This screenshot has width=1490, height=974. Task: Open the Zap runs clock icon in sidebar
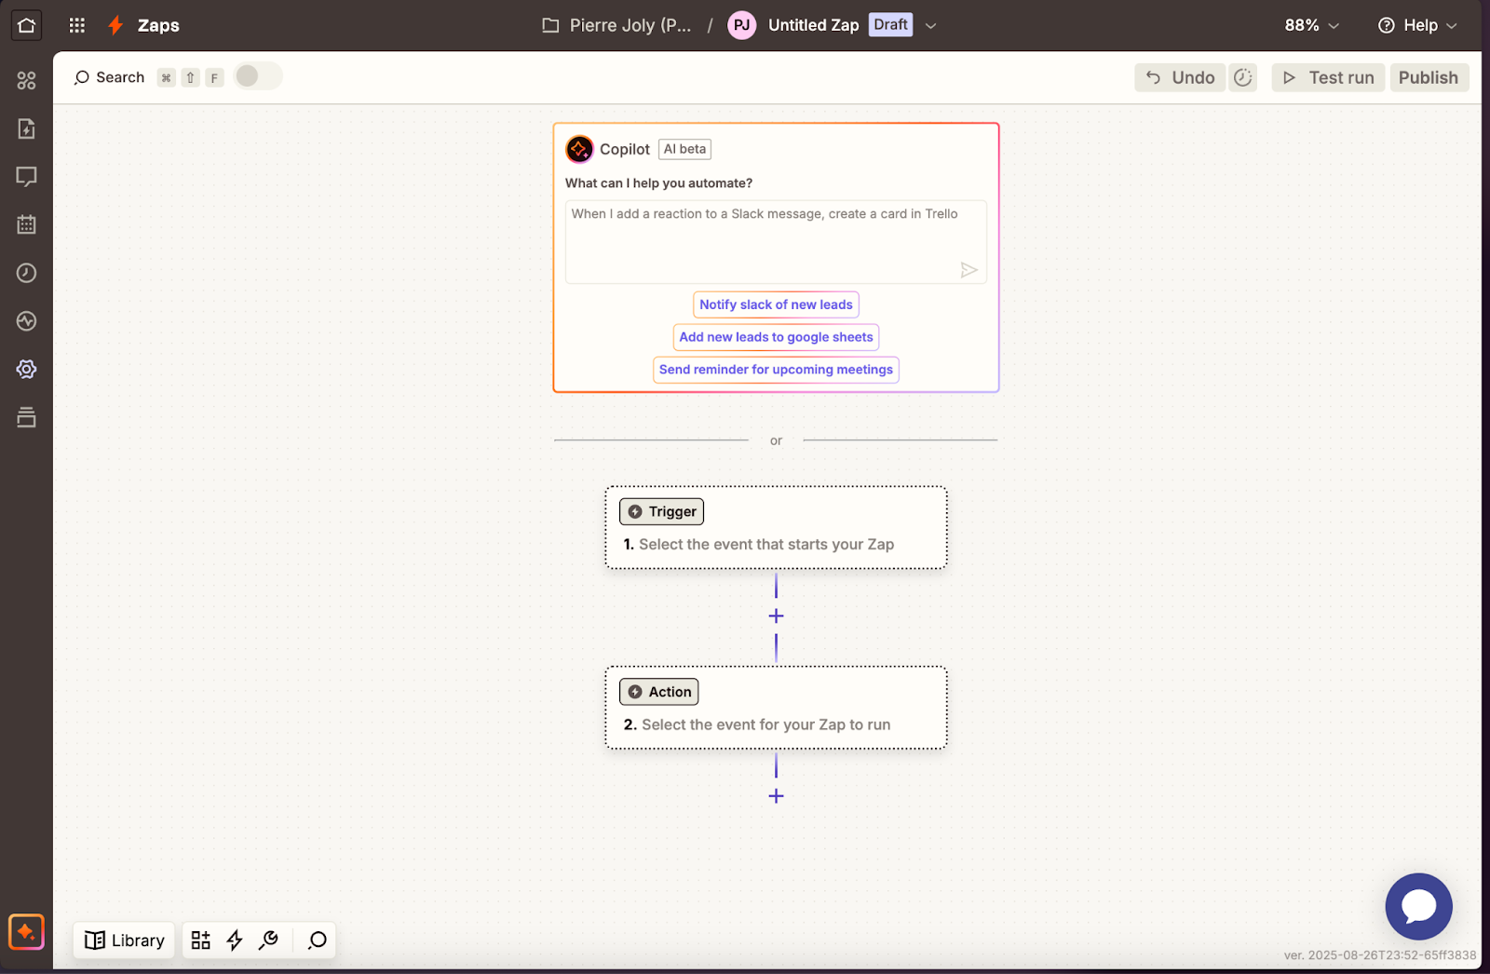(26, 273)
